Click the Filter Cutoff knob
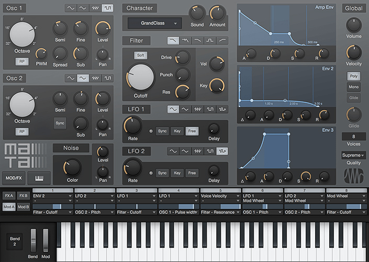The height and width of the screenshot is (262, 369). click(x=140, y=77)
